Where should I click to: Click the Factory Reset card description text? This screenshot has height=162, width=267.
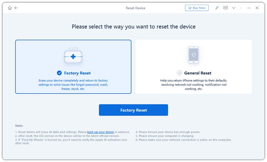point(73,84)
